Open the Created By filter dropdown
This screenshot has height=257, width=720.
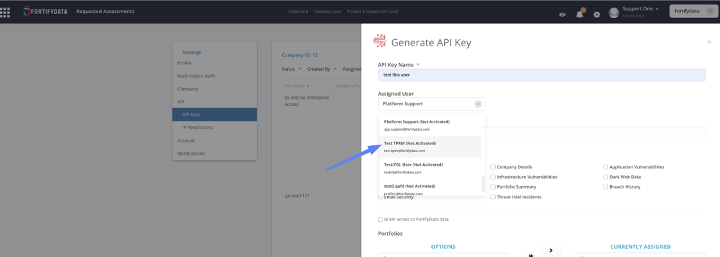pyautogui.click(x=322, y=69)
